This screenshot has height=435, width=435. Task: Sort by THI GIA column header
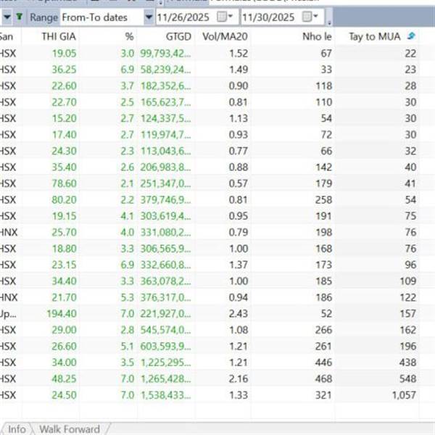[x=59, y=37]
